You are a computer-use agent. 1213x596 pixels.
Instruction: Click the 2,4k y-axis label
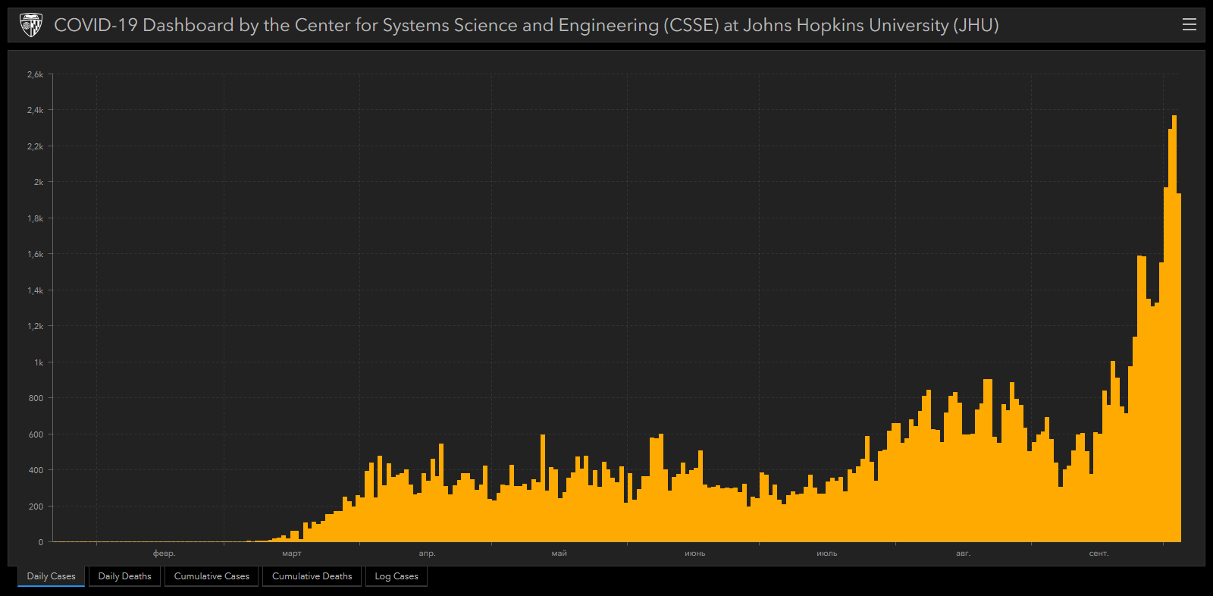click(x=36, y=110)
